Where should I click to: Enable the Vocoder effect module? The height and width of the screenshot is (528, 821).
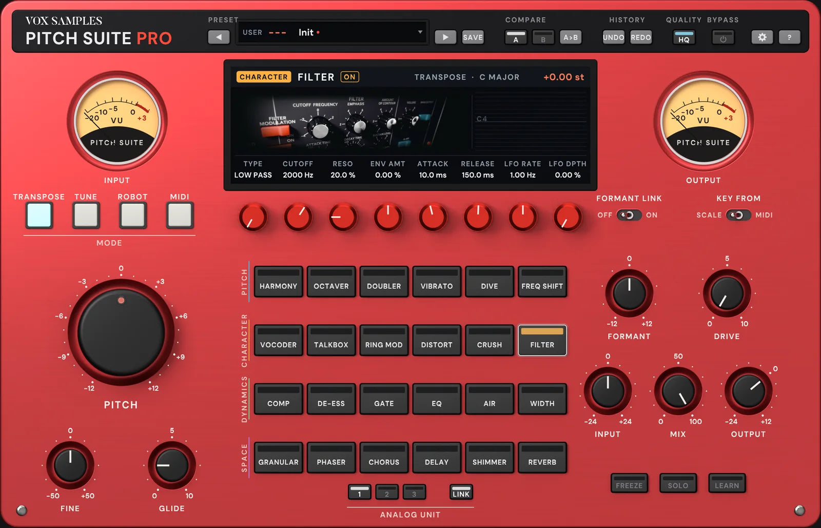(x=278, y=340)
